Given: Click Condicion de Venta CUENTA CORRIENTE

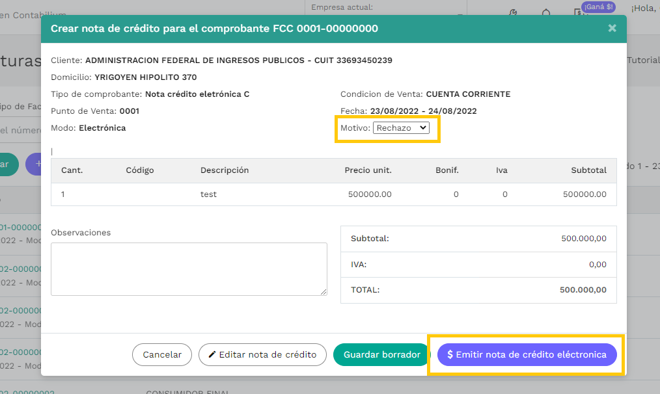Looking at the screenshot, I should [x=468, y=94].
